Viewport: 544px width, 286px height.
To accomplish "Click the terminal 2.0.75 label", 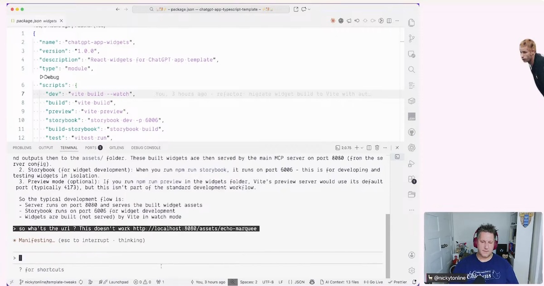I will pos(344,148).
